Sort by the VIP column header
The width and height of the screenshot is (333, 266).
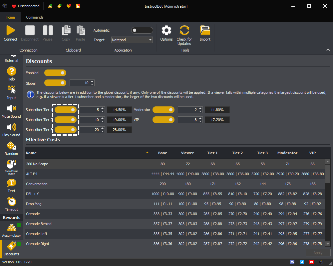(312, 153)
